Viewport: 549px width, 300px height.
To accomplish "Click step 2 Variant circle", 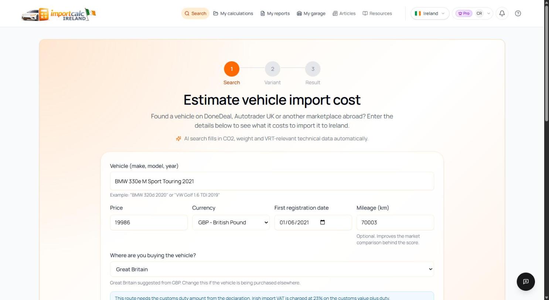I will click(272, 69).
